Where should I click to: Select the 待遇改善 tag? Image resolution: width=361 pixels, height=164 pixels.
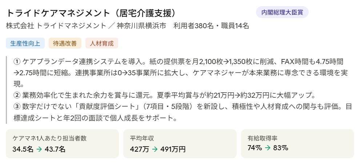[65, 43]
